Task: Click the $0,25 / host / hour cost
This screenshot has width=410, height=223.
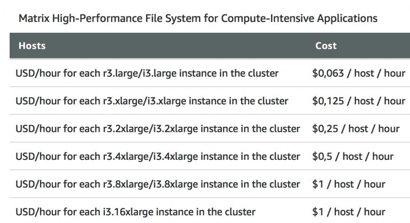Action: [x=356, y=129]
